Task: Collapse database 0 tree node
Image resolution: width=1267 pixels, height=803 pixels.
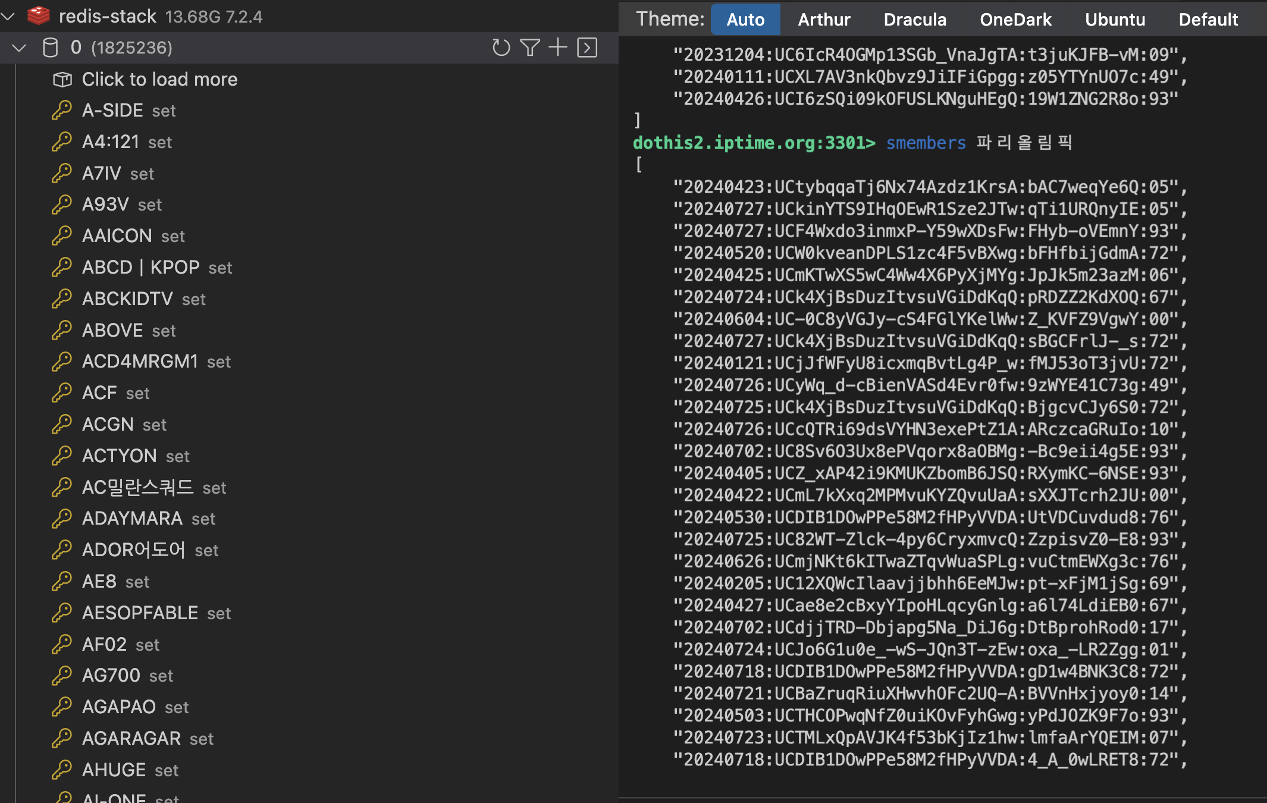Action: click(19, 48)
